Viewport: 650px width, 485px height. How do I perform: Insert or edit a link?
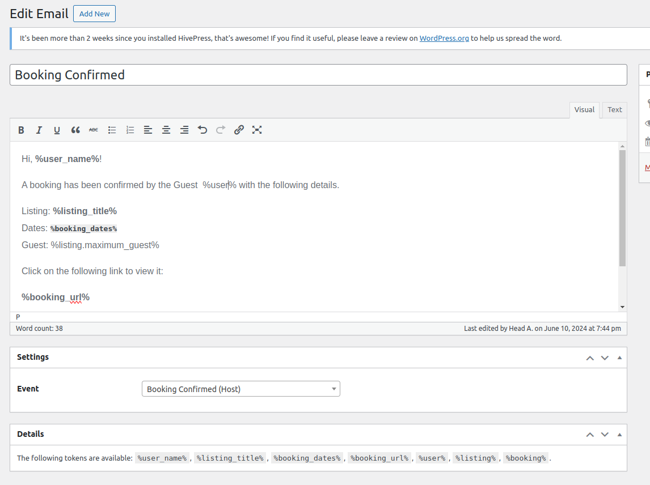(x=239, y=130)
